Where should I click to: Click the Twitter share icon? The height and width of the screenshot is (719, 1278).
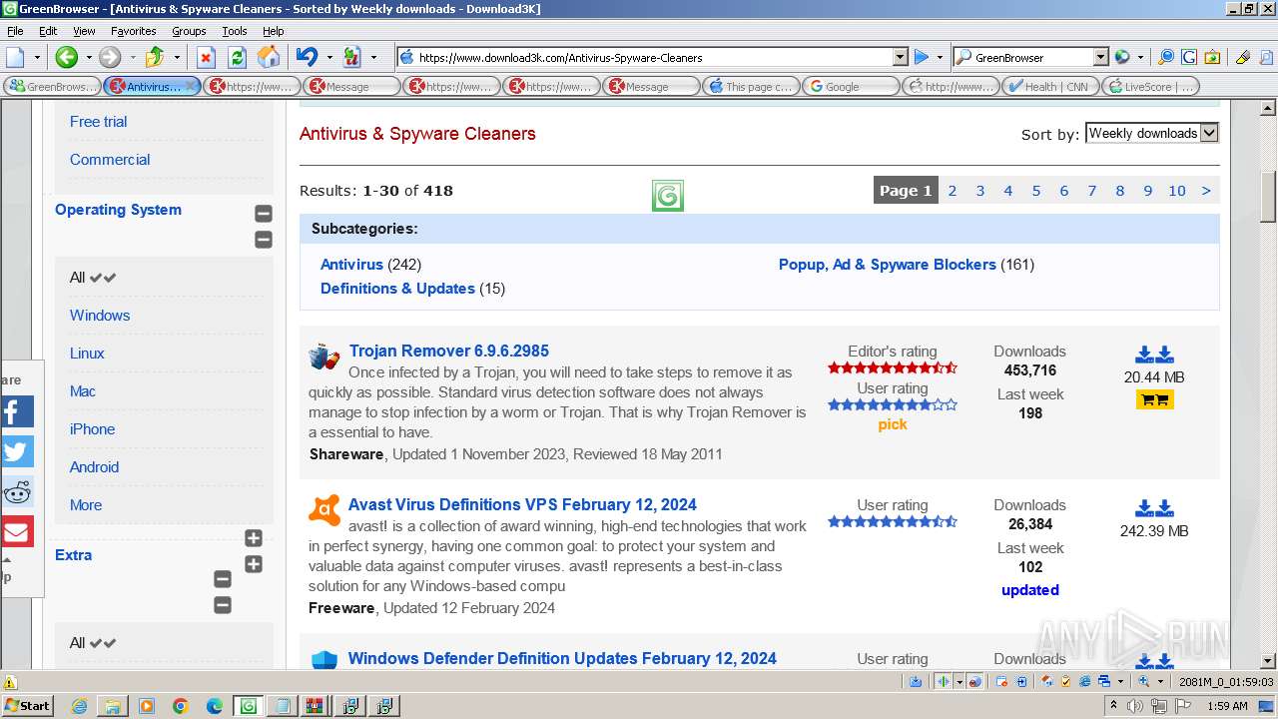[17, 451]
